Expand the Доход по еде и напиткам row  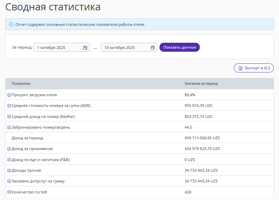click(x=9, y=160)
